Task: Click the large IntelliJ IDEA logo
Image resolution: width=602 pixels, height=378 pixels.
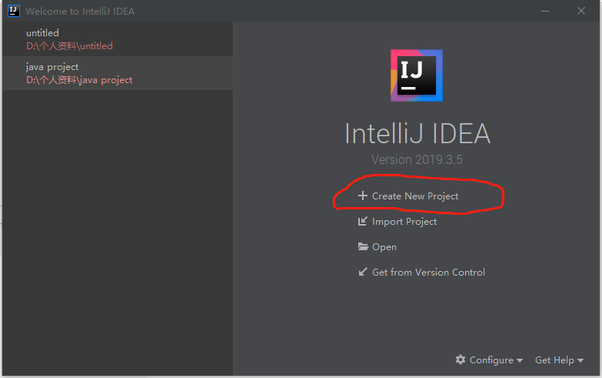Action: click(x=417, y=75)
